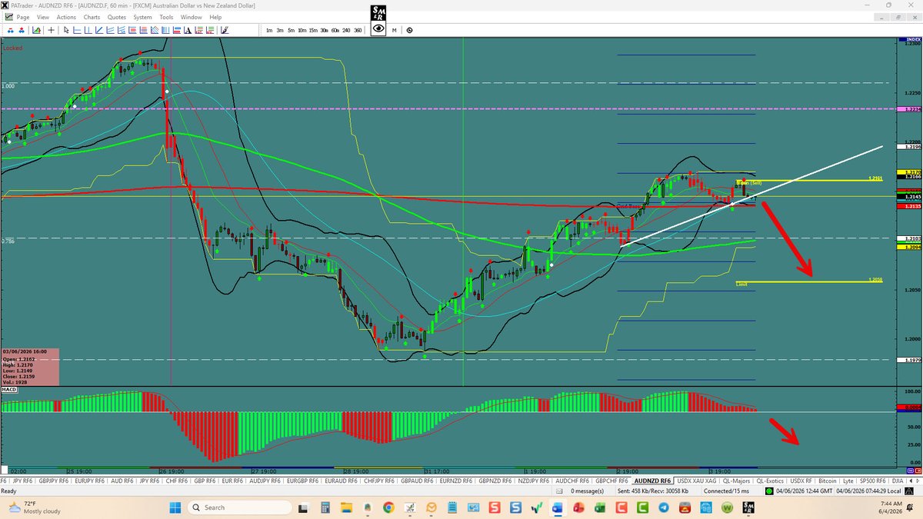The width and height of the screenshot is (923, 519).
Task: Switch to the Bitcoin tab
Action: pyautogui.click(x=827, y=481)
